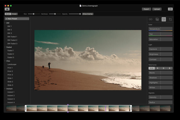The image size is (180, 120).
Task: Apply the Slide 1 preset
Action: click(10, 78)
